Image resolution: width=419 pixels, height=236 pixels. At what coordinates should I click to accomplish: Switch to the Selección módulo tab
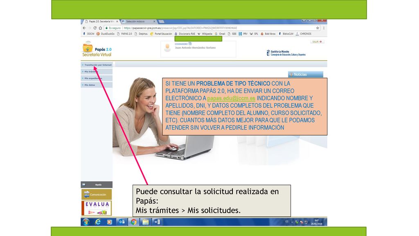[138, 21]
